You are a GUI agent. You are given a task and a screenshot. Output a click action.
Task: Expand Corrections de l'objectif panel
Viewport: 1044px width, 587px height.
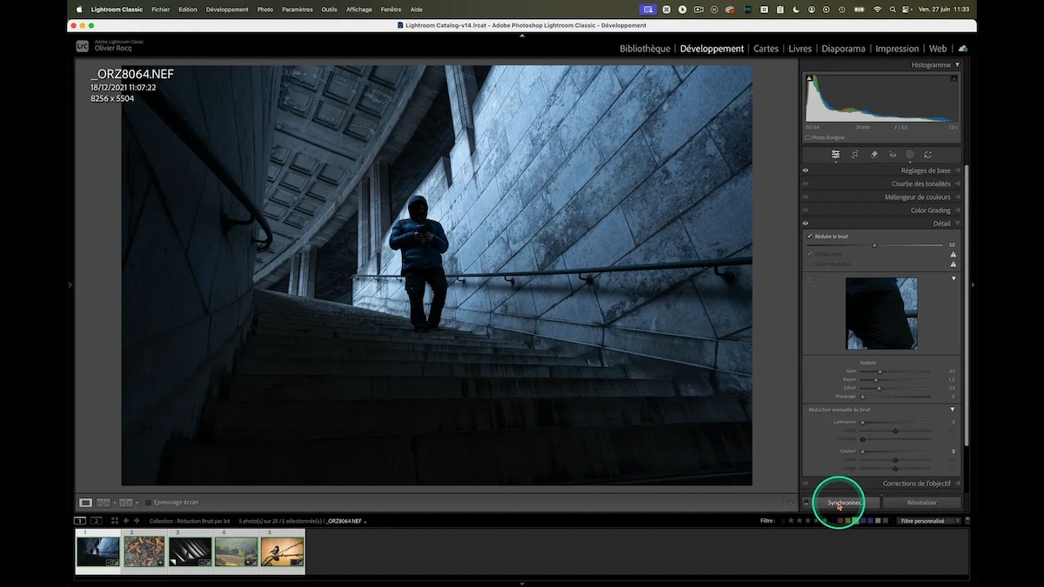click(957, 484)
